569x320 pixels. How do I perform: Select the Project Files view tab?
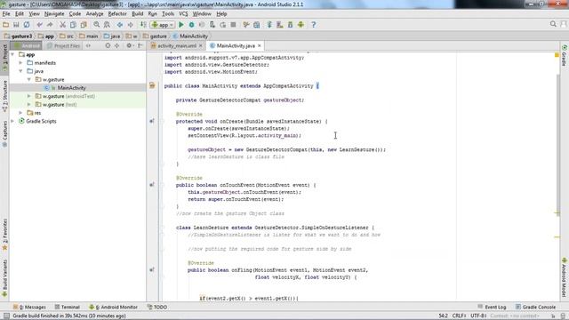pyautogui.click(x=63, y=45)
